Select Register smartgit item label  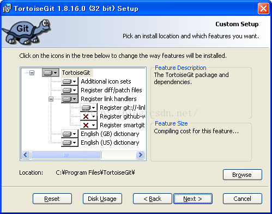[x=122, y=125]
